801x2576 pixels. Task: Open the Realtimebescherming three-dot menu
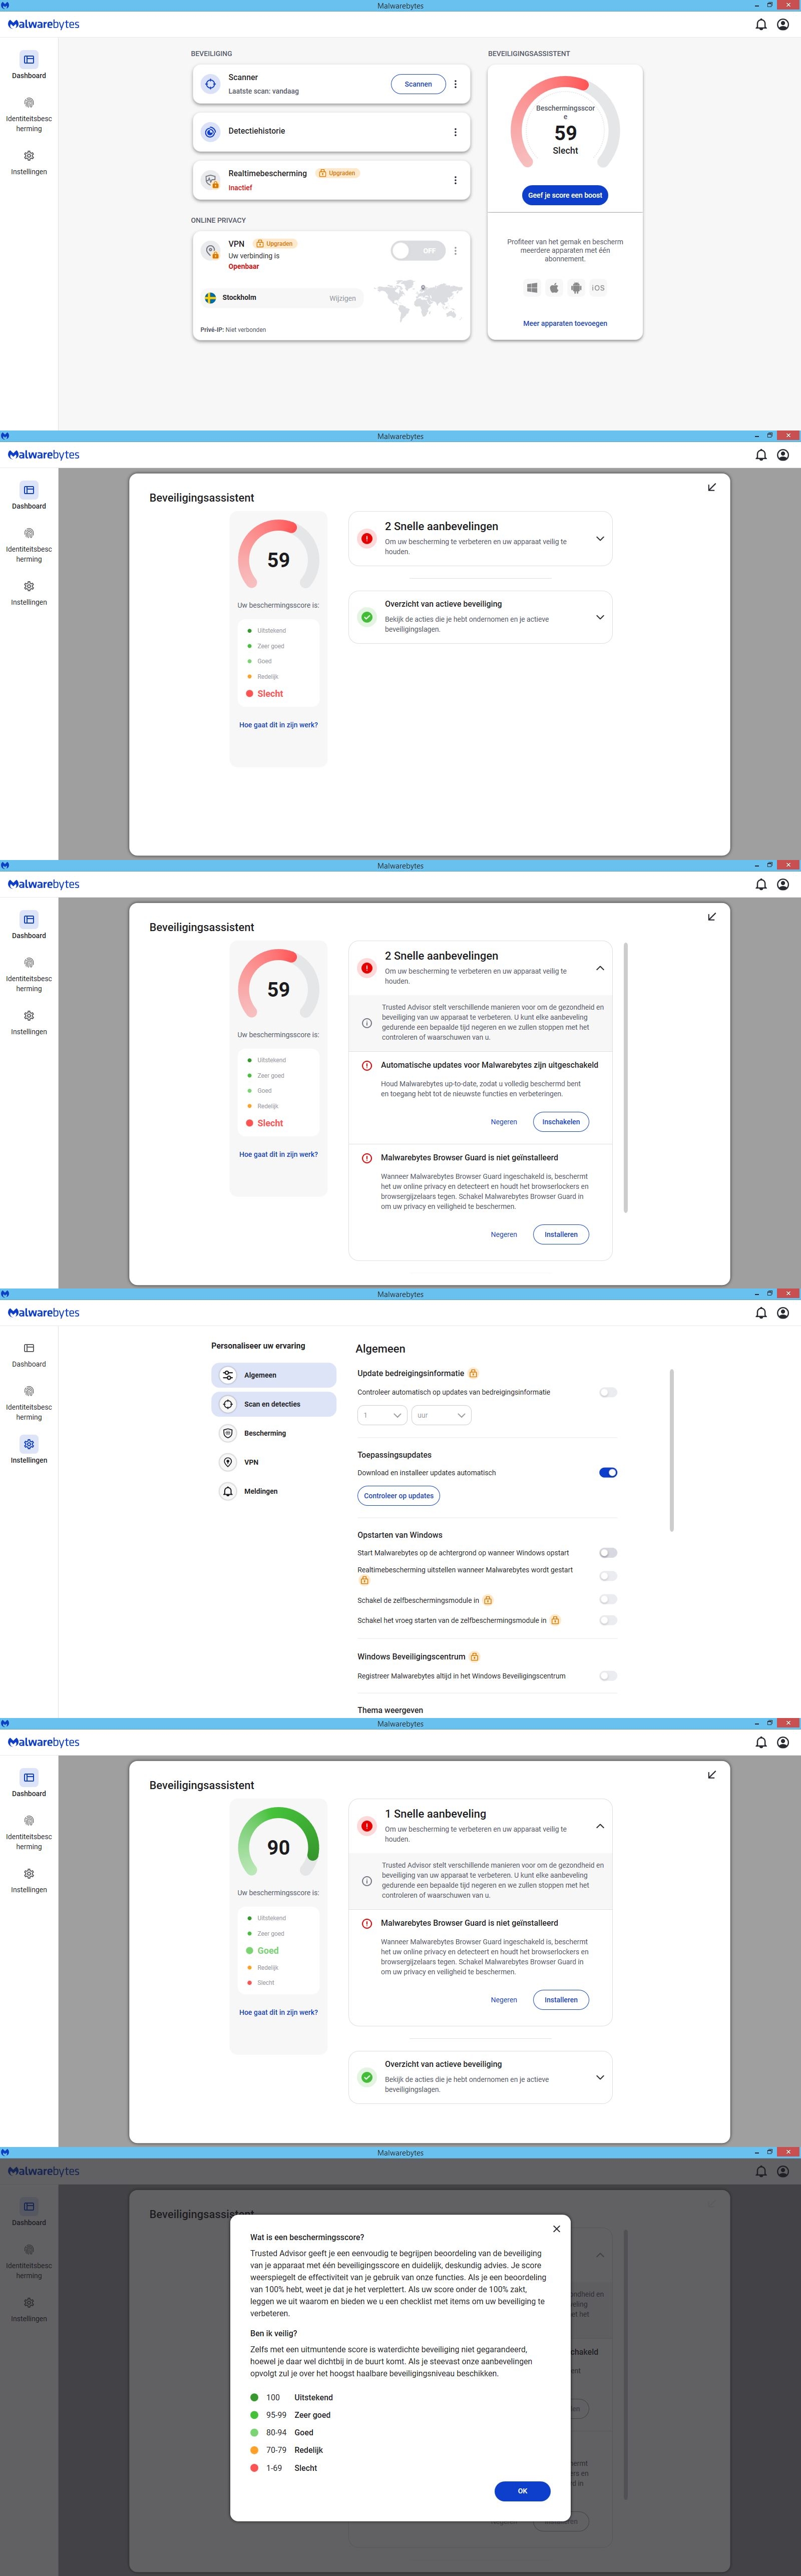455,180
